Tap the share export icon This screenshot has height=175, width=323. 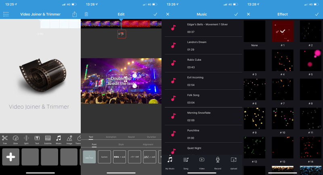pos(75,14)
